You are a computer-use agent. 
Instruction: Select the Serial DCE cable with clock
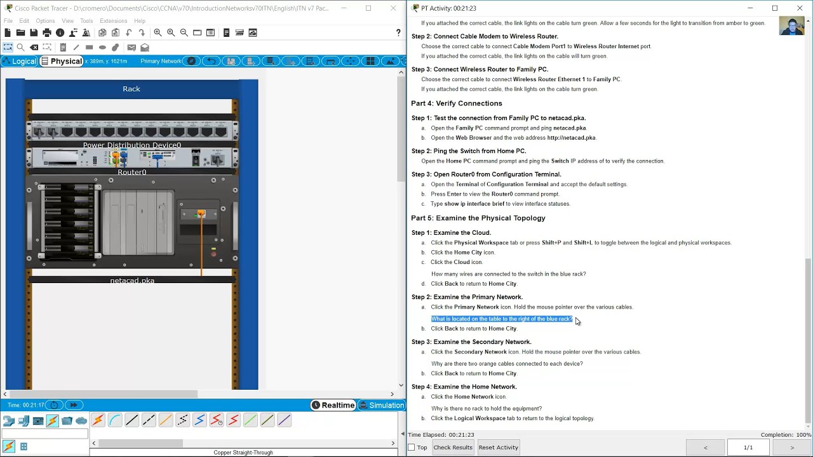217,420
